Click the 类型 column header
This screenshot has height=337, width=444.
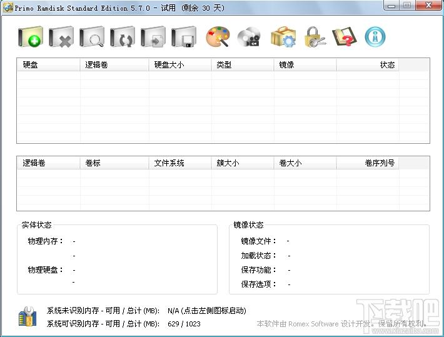(x=243, y=65)
